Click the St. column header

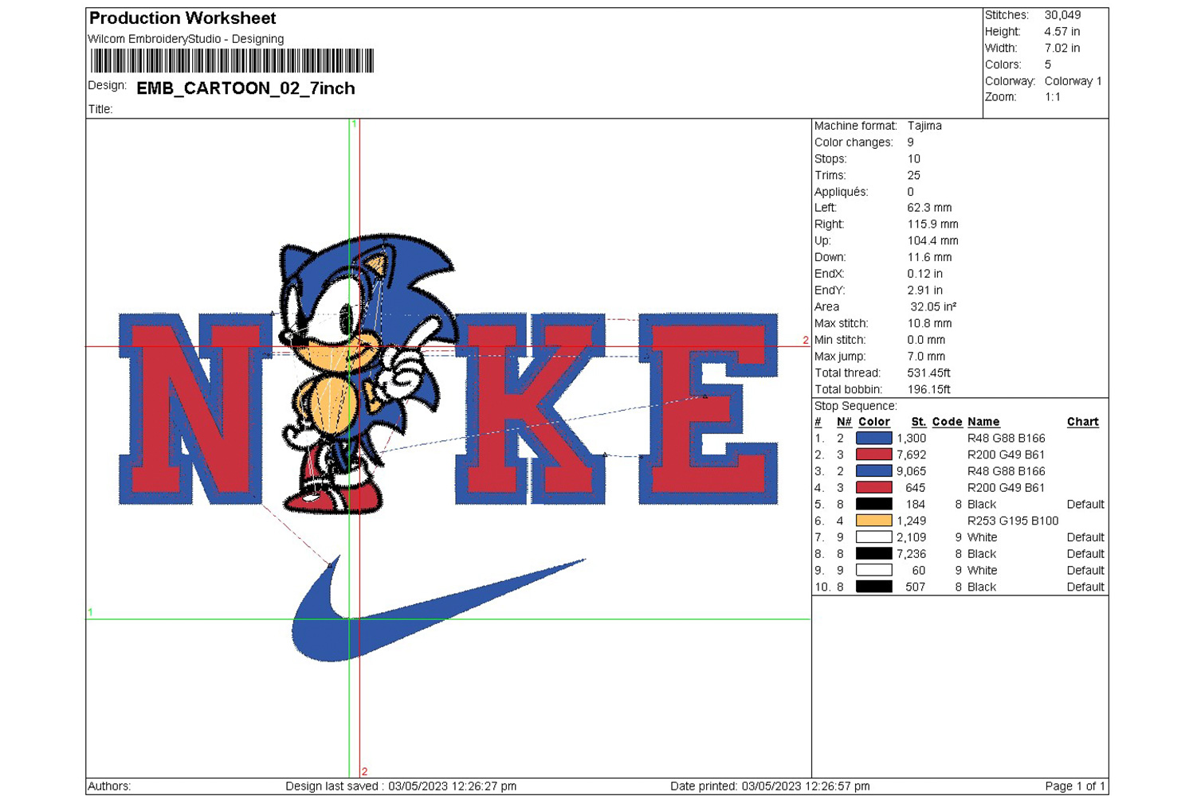[x=918, y=422]
